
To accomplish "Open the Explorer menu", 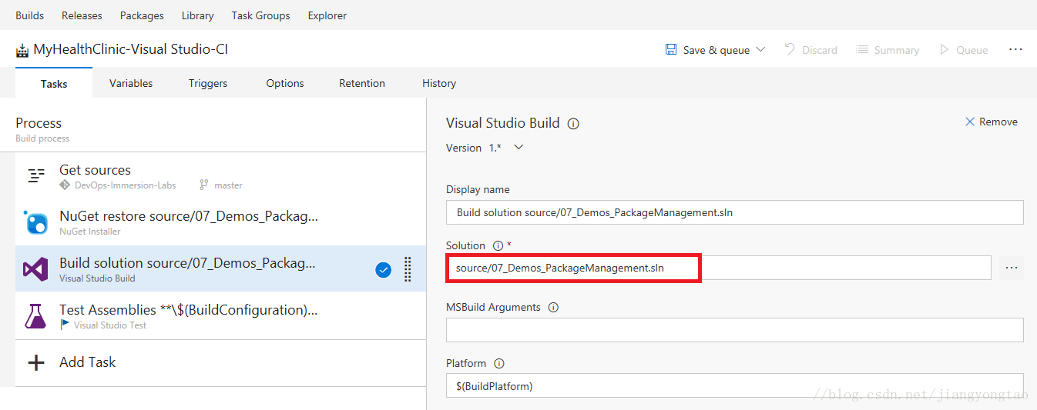I will tap(327, 15).
